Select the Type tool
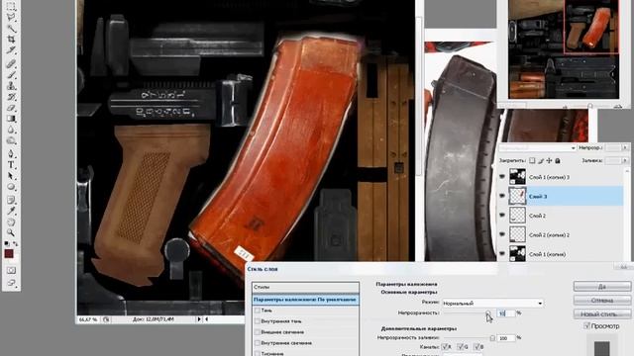 [x=11, y=165]
